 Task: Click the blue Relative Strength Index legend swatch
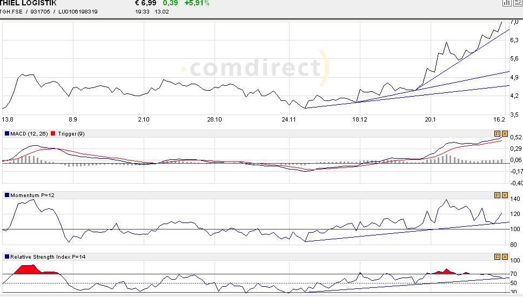pos(6,256)
